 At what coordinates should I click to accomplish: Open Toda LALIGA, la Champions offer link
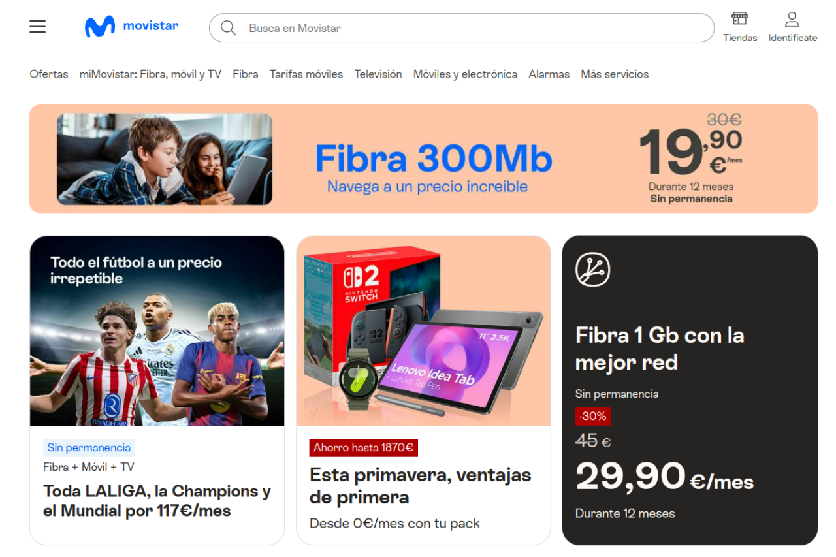(x=157, y=501)
